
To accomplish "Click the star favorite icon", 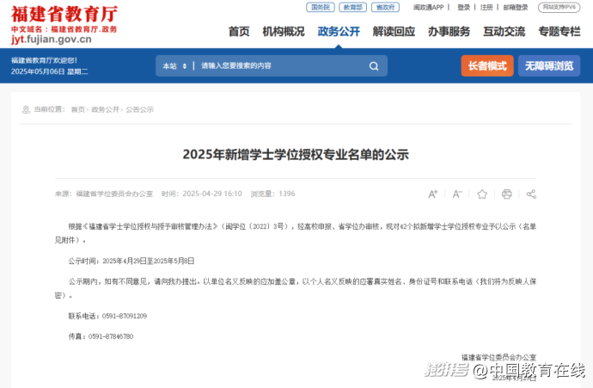I will click(x=482, y=194).
